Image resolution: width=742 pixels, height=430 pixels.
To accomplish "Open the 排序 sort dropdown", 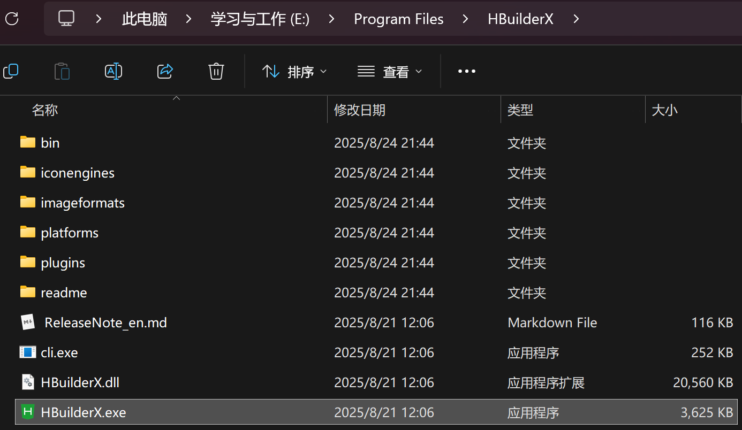I will (x=294, y=71).
